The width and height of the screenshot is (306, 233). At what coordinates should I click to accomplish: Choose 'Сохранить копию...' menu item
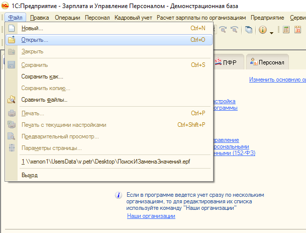point(110,88)
